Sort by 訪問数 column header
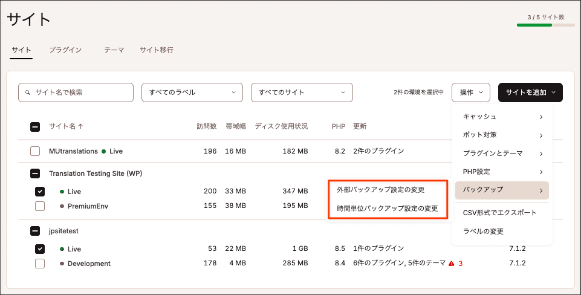581x295 pixels. pos(206,126)
